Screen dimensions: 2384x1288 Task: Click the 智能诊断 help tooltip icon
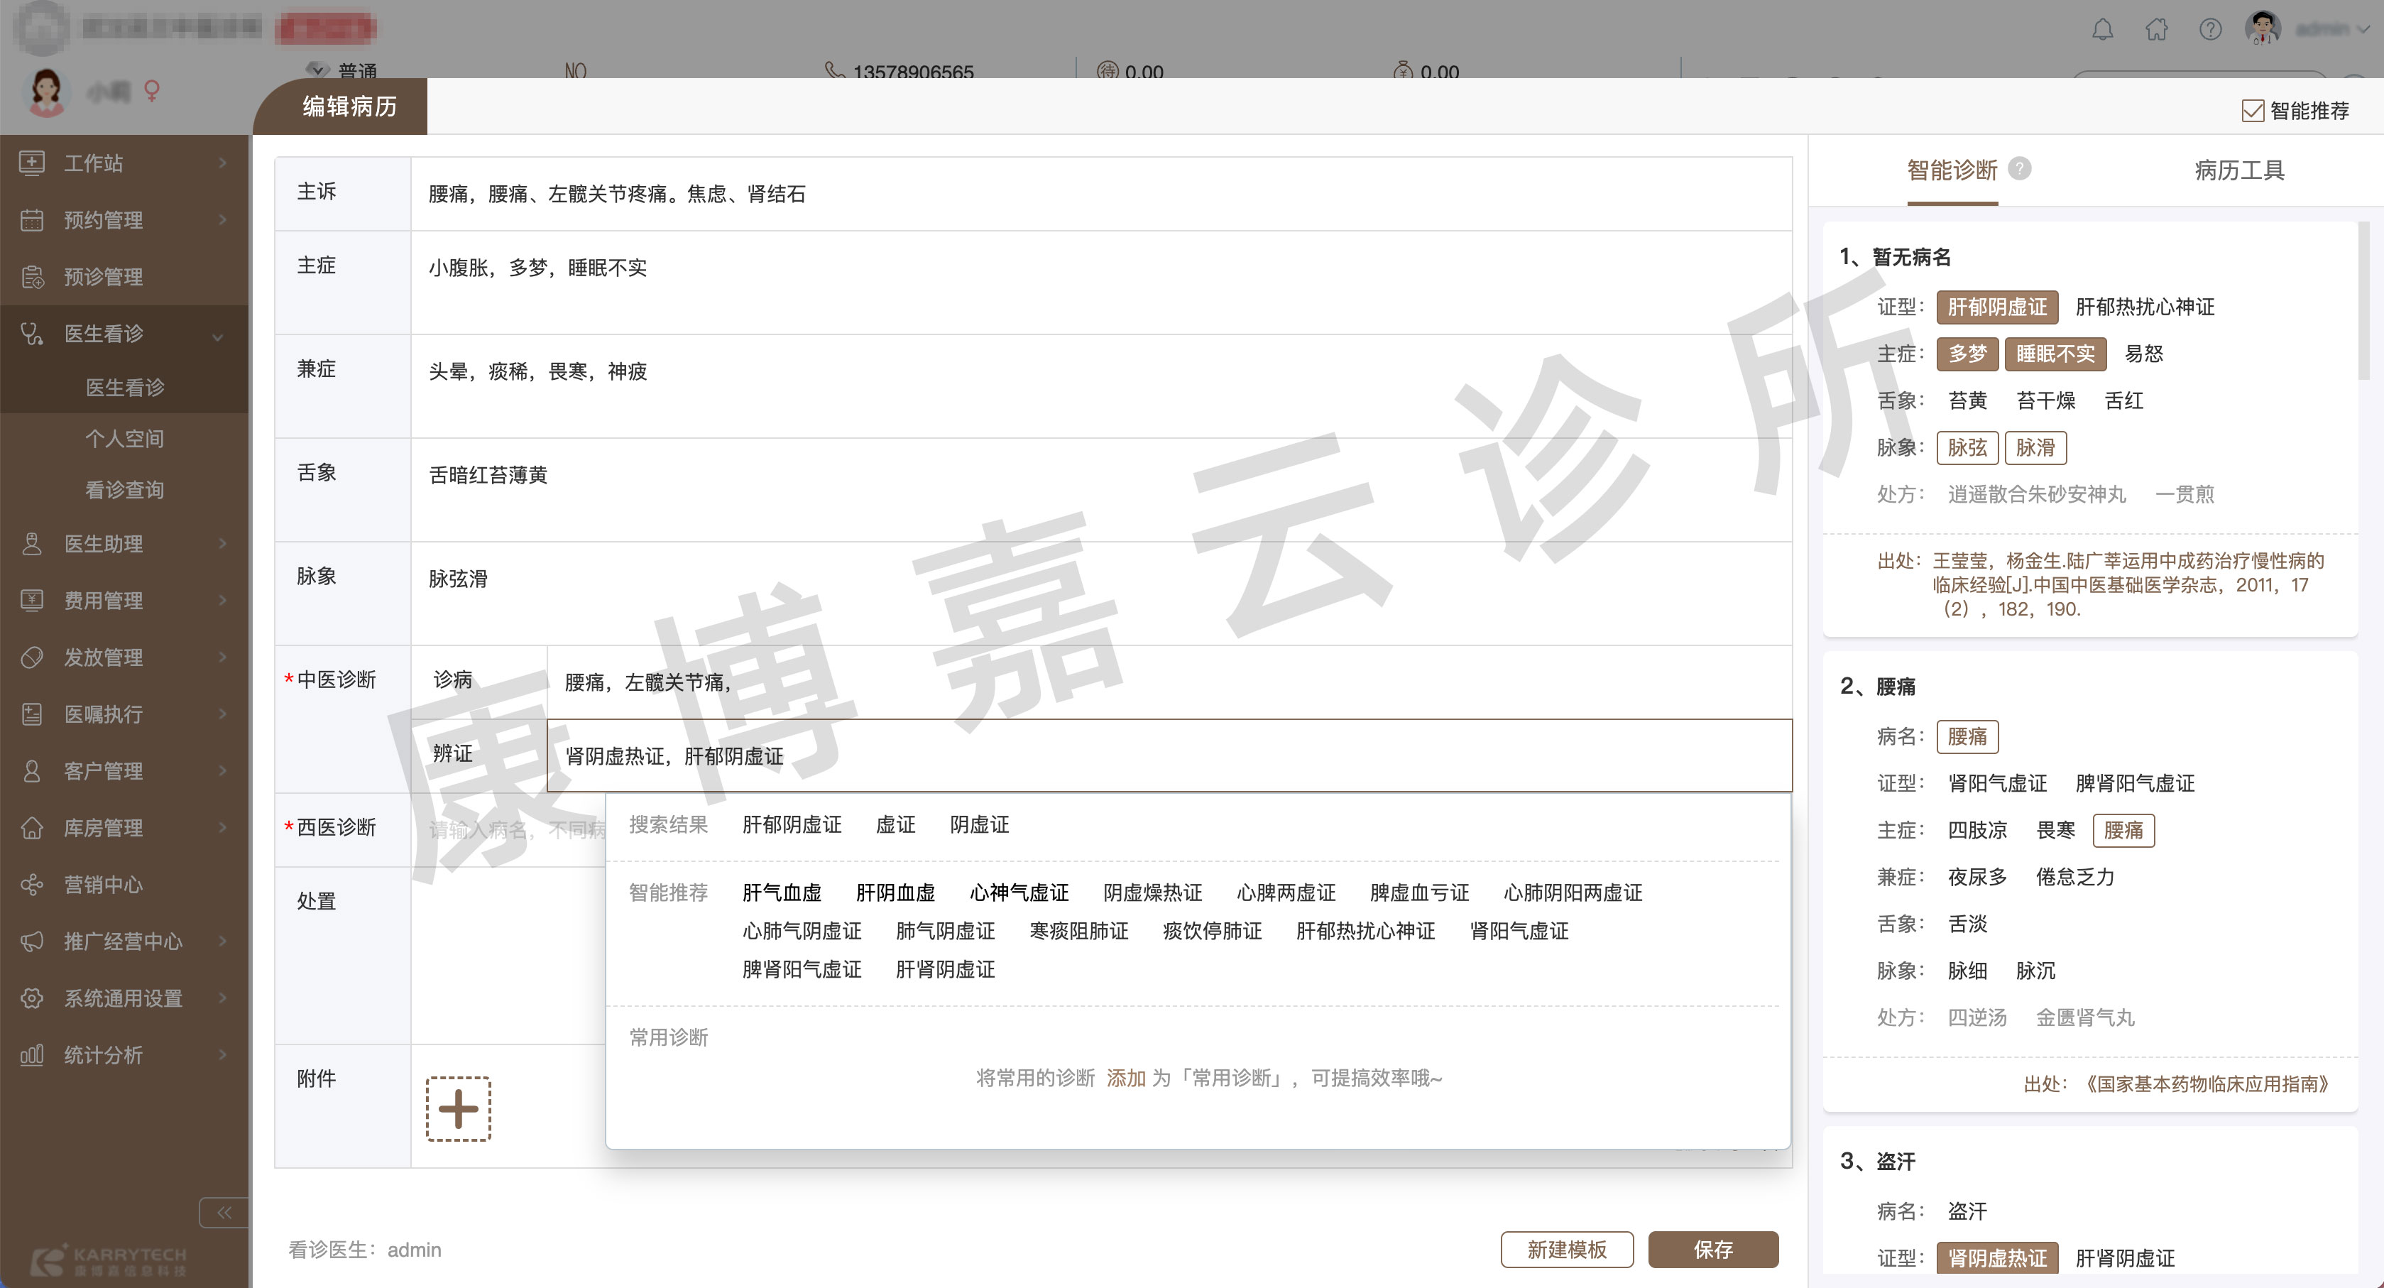point(2021,168)
